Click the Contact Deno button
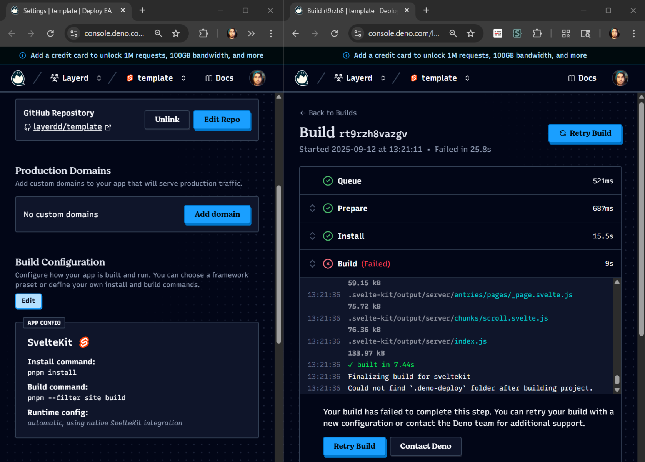The height and width of the screenshot is (462, 645). coord(425,446)
